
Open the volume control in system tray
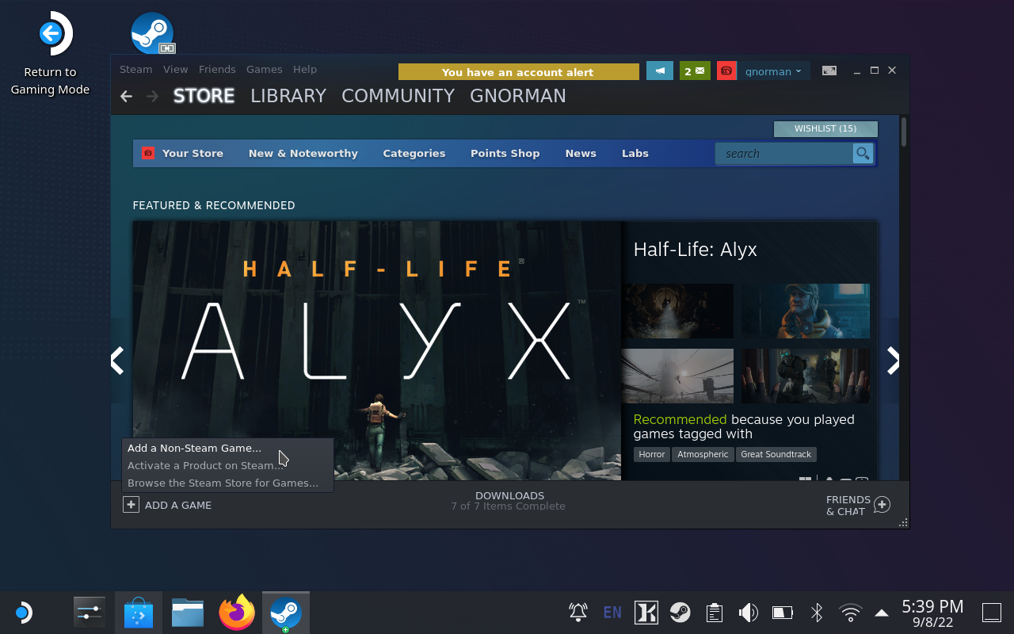748,612
